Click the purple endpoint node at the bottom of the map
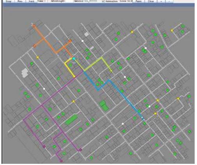Viewport: 197px width, 165px height. (61, 161)
